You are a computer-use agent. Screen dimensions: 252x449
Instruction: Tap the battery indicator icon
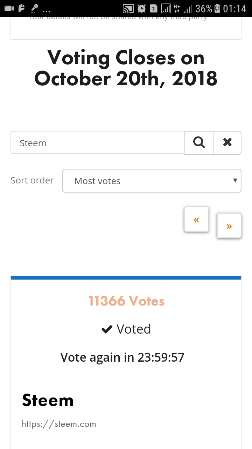pos(217,8)
